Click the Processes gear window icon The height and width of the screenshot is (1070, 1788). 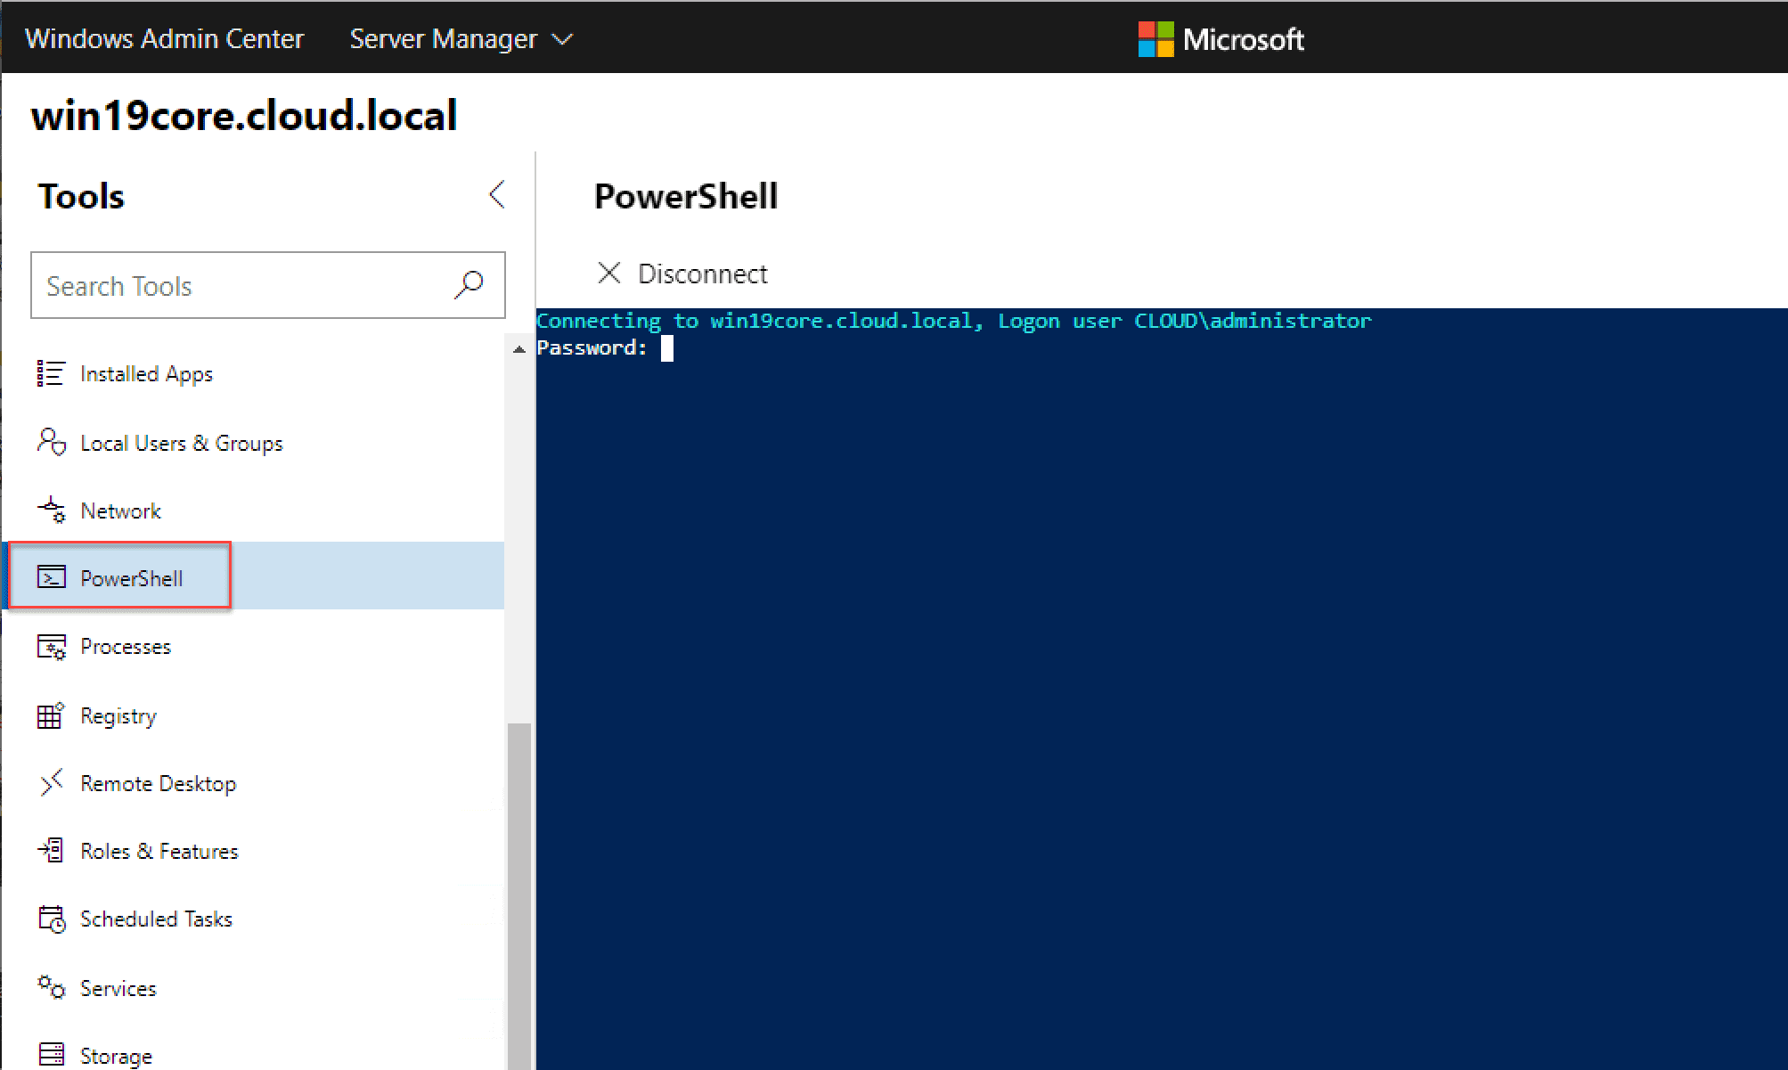click(51, 647)
